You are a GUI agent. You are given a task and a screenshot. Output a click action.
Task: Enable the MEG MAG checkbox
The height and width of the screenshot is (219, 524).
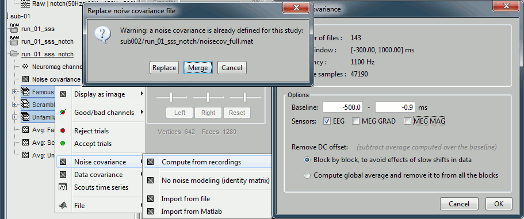(x=407, y=121)
